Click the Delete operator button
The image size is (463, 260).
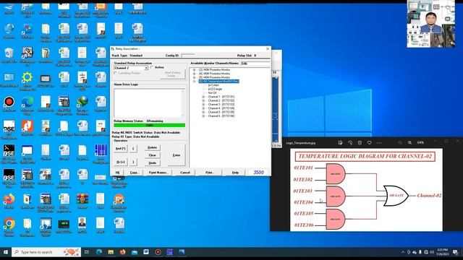pos(153,147)
